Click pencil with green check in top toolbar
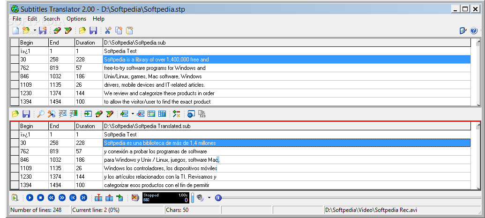Image resolution: width=485 pixels, height=218 pixels. coord(68,30)
